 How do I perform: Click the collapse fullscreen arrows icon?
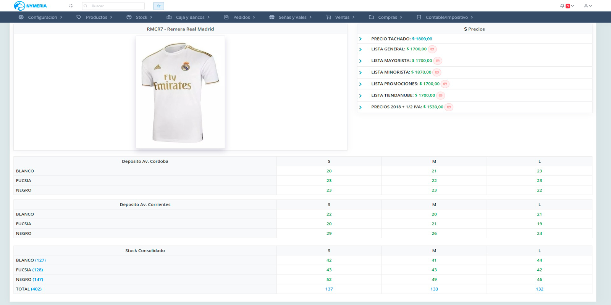click(x=71, y=6)
